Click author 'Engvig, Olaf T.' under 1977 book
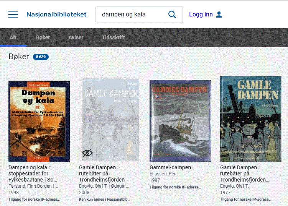 pos(234,186)
